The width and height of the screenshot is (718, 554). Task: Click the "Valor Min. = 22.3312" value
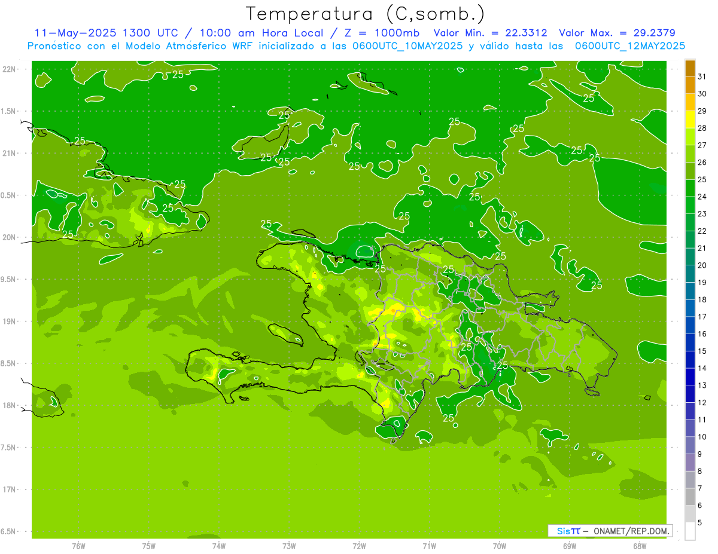tap(490, 33)
